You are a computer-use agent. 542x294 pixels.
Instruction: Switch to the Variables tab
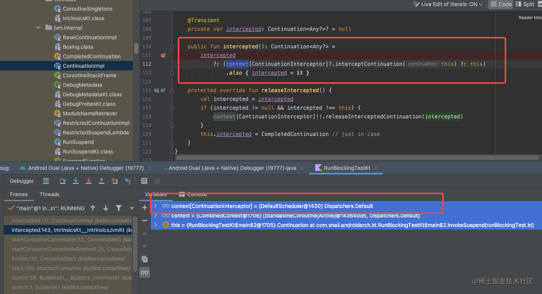156,194
